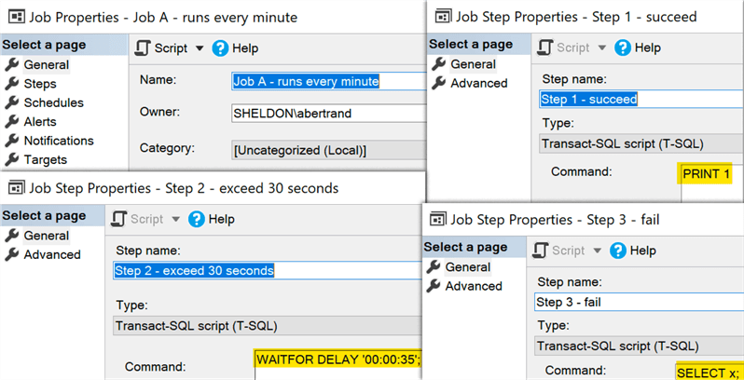Click the job Name text field
744x380 pixels.
(319, 81)
